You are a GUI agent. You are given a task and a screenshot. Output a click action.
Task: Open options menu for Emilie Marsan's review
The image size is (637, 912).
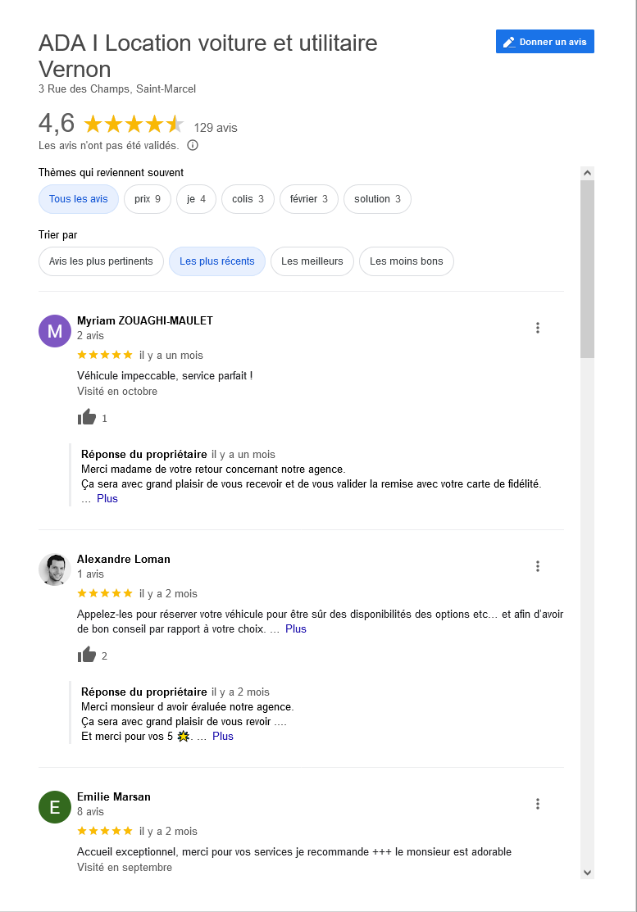point(538,804)
